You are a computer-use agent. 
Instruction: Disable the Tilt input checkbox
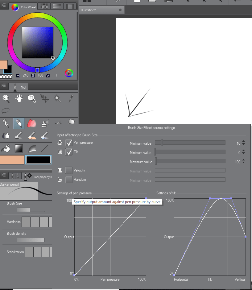(x=68, y=152)
